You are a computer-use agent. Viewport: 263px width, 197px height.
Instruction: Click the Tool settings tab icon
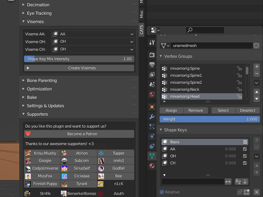[152, 42]
